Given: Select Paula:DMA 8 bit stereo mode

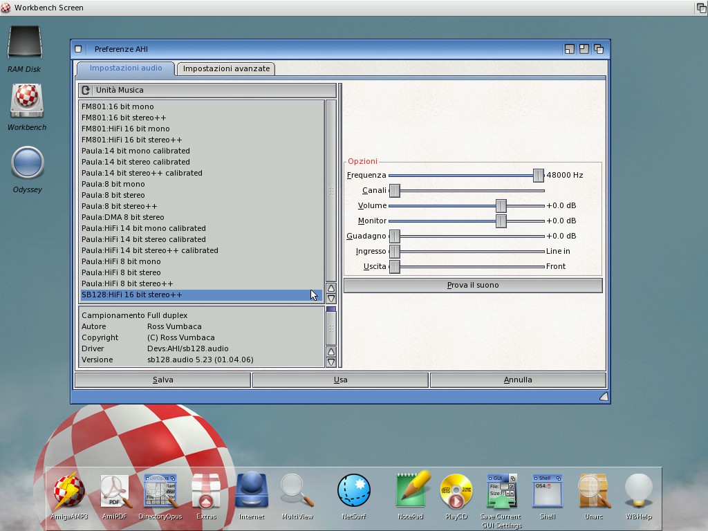Looking at the screenshot, I should (123, 217).
